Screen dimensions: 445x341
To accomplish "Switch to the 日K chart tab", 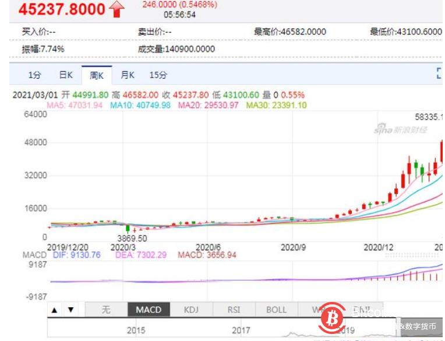I will 66,75.
